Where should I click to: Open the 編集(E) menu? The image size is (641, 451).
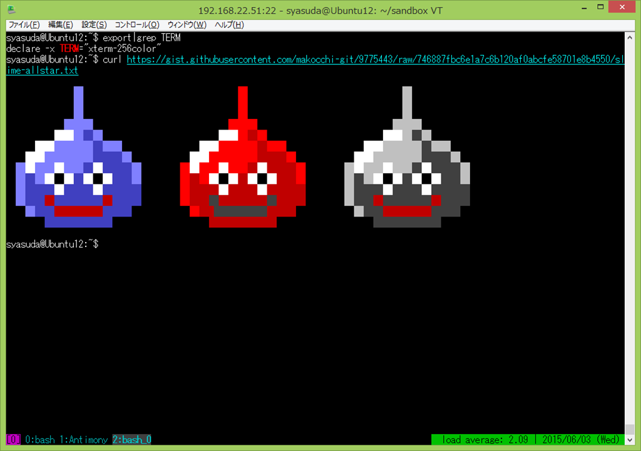[x=61, y=25]
